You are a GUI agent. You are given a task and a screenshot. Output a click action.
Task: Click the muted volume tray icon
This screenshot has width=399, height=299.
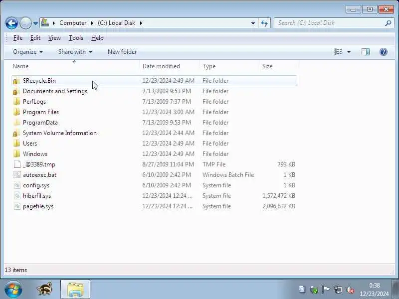click(350, 290)
